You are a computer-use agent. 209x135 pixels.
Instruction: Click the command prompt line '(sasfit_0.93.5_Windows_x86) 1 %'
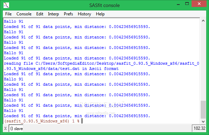(x=42, y=121)
